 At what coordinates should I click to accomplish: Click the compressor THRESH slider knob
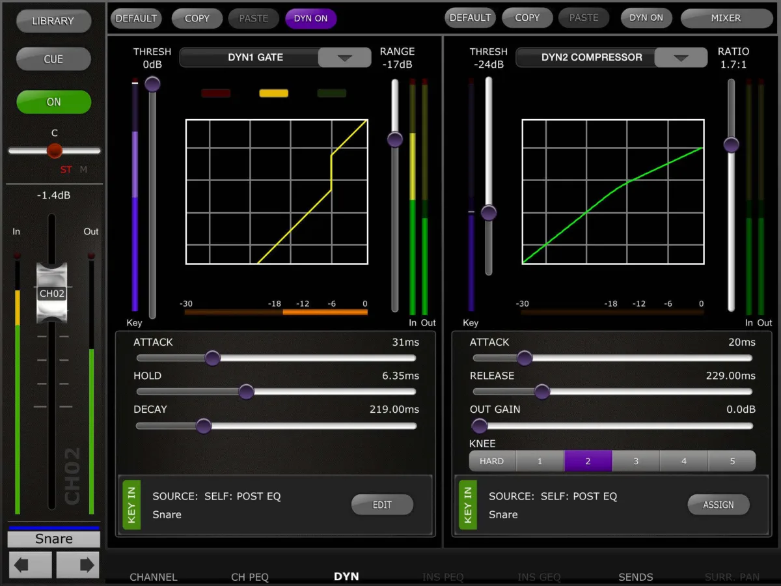click(489, 213)
